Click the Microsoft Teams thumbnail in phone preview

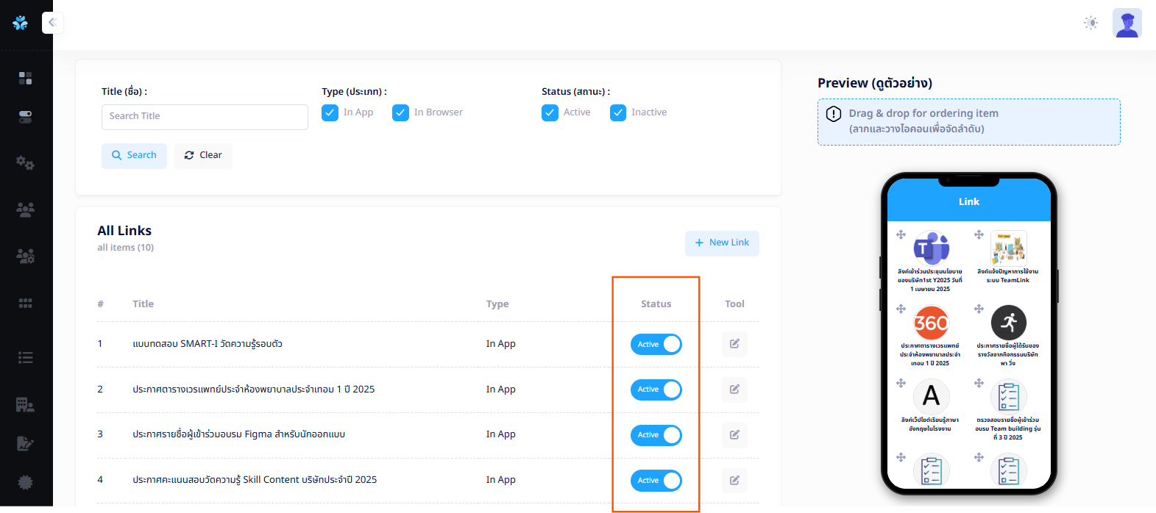(931, 248)
